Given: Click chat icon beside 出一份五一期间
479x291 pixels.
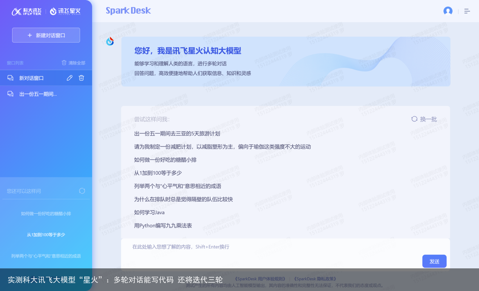Looking at the screenshot, I should pyautogui.click(x=11, y=94).
